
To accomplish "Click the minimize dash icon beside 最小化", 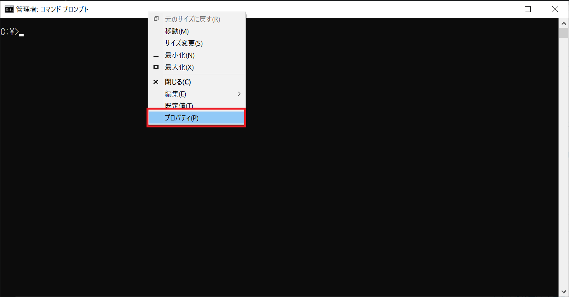I will (156, 57).
